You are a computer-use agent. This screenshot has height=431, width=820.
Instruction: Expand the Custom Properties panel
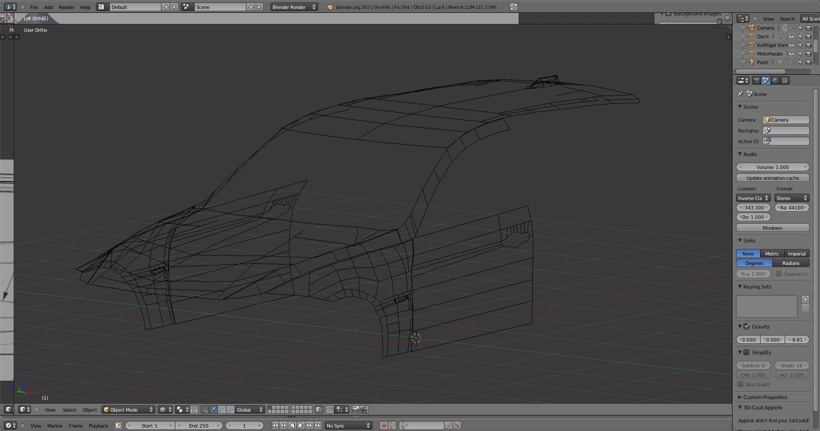tap(740, 397)
